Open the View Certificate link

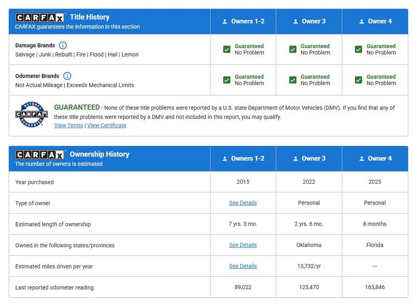(x=106, y=125)
